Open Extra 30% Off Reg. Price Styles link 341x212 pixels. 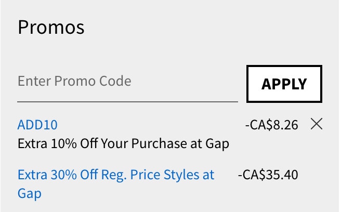pos(116,184)
